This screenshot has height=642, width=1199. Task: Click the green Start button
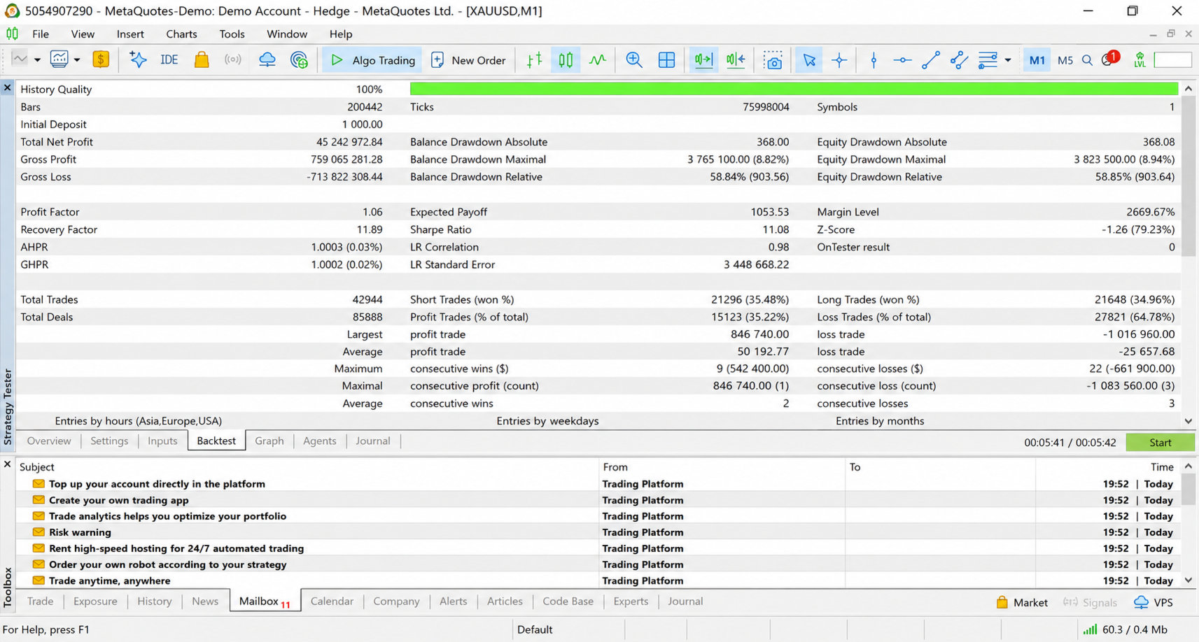(x=1160, y=442)
